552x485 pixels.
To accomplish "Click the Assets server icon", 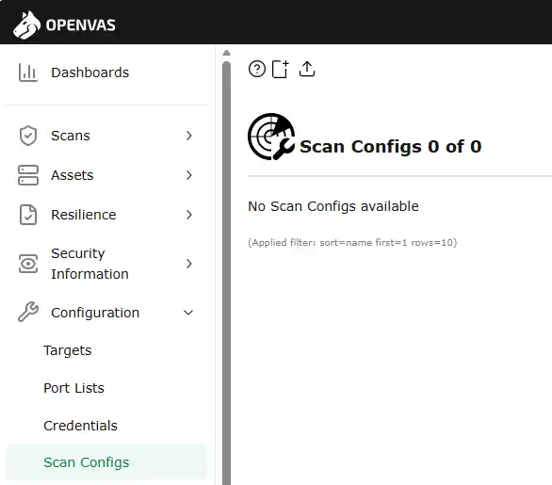I will point(28,175).
